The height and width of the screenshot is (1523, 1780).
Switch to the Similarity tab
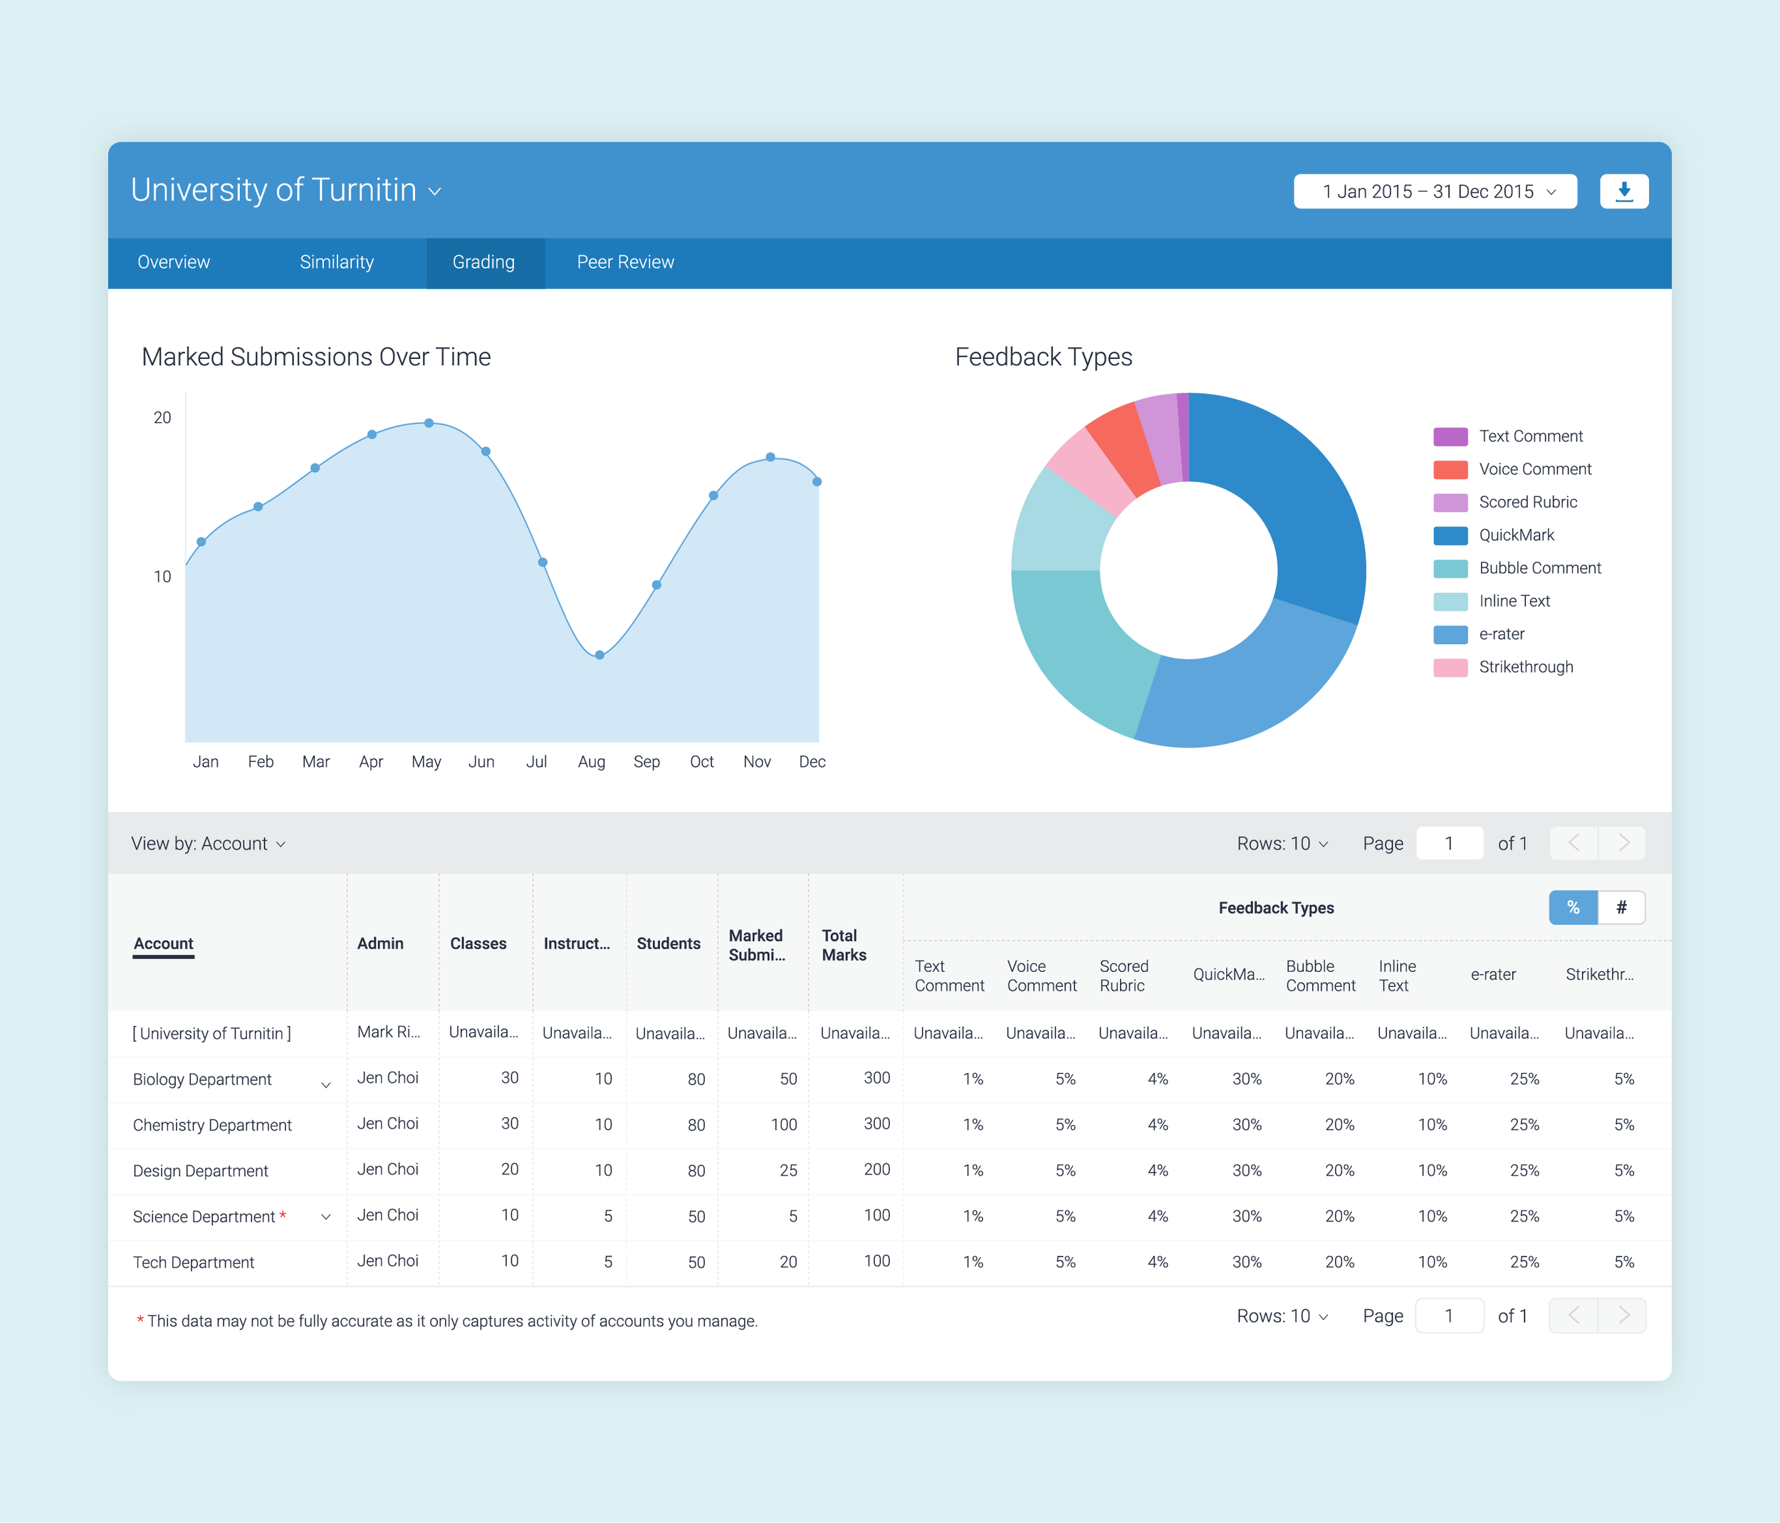337,262
